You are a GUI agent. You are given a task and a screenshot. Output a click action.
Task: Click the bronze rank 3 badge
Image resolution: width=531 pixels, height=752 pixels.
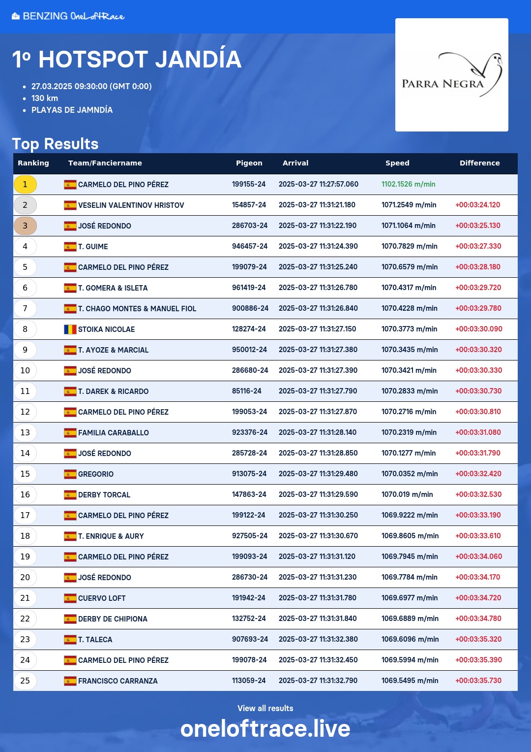click(25, 226)
